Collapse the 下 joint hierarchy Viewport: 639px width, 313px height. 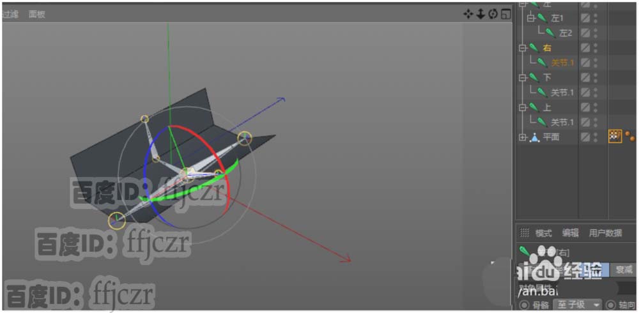pyautogui.click(x=523, y=77)
